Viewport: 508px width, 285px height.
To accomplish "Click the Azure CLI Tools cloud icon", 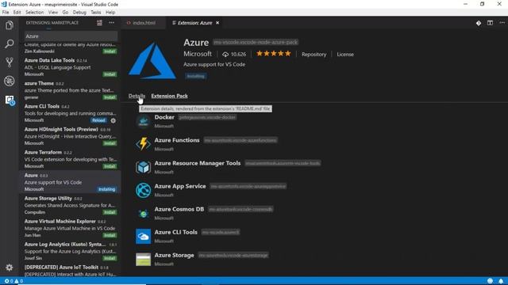I will (x=143, y=236).
